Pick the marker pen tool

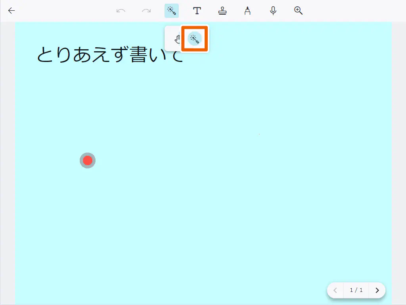(248, 11)
